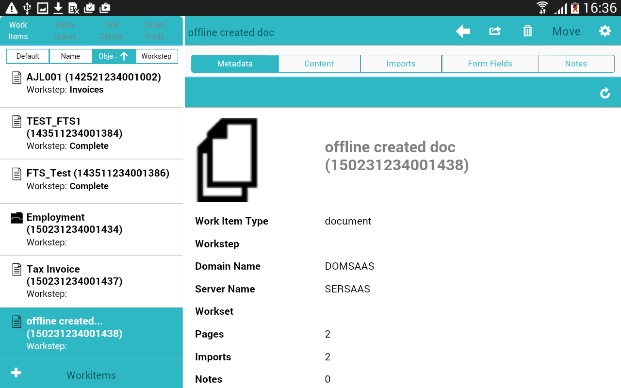621x388 pixels.
Task: Open the Wi-Fi status icon
Action: click(542, 8)
